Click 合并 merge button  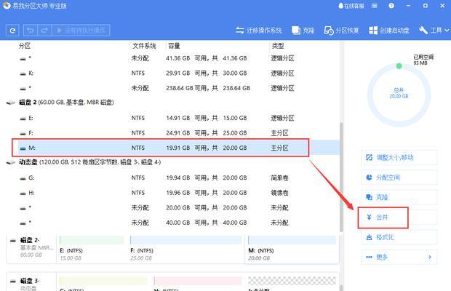[x=399, y=218]
